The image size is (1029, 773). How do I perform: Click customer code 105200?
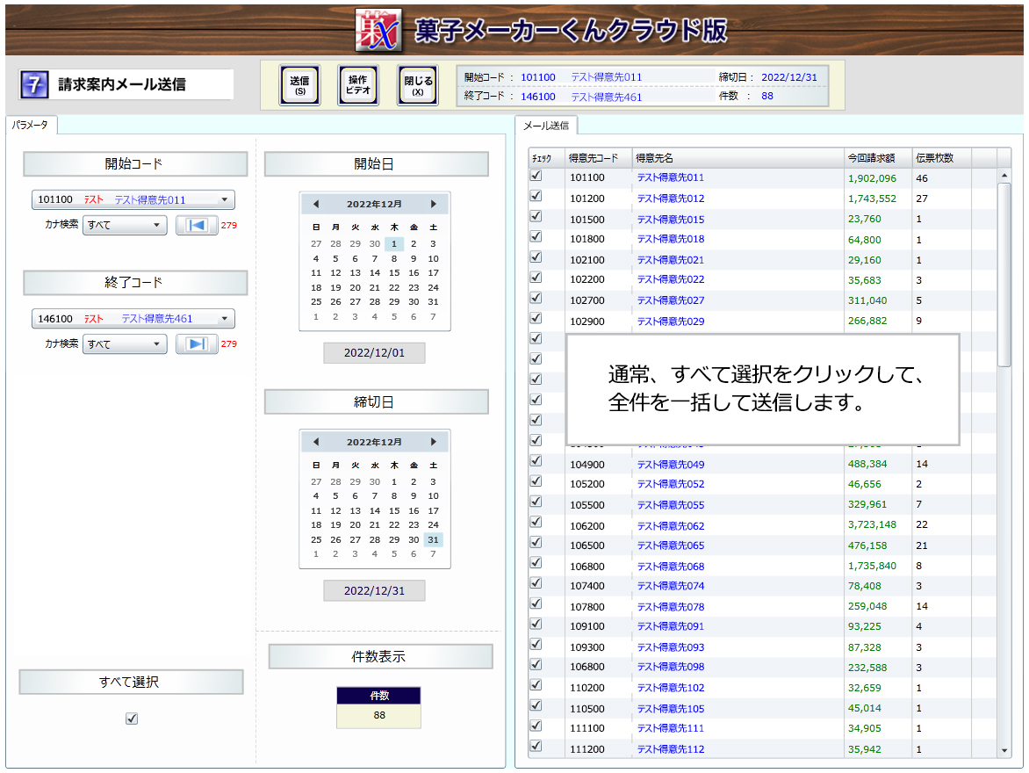pyautogui.click(x=587, y=484)
